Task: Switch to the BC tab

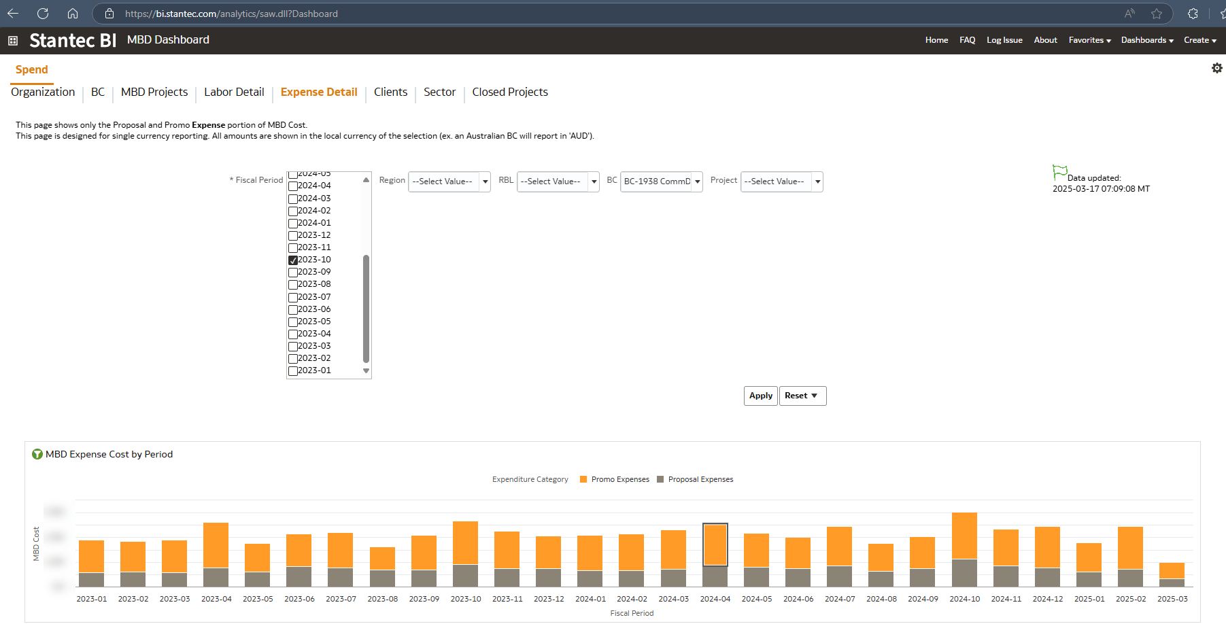Action: pos(98,92)
